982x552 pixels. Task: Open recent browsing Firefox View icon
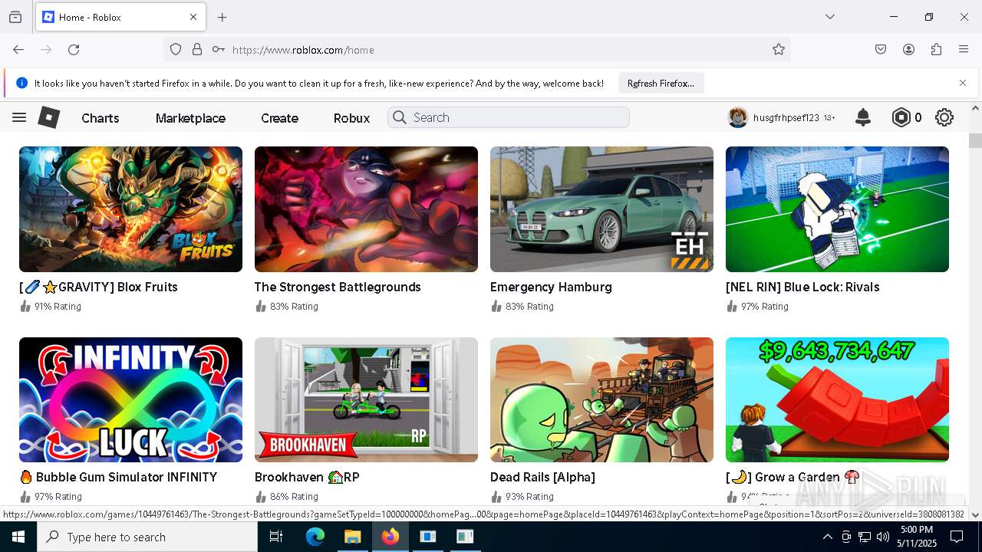(15, 17)
